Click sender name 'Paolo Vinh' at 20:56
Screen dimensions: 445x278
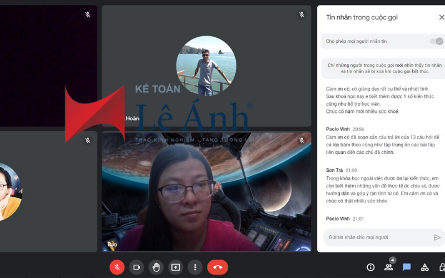338,129
